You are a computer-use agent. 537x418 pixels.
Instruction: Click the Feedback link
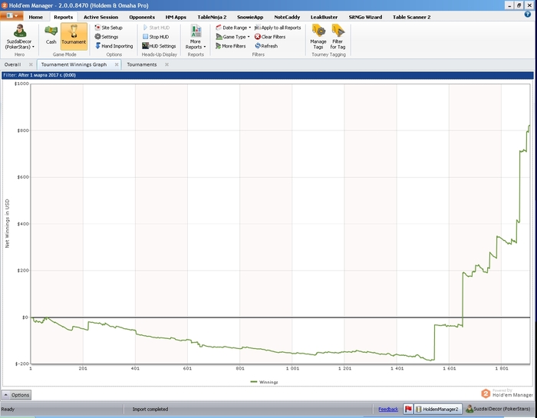388,409
